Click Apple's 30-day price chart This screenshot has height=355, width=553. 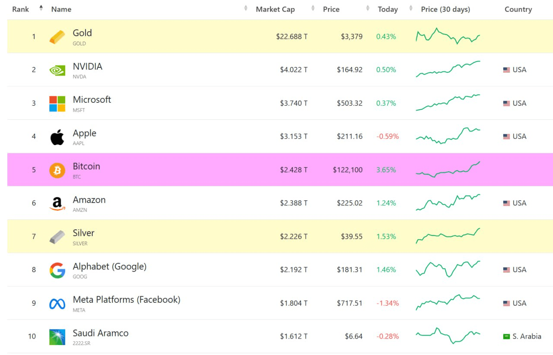pyautogui.click(x=448, y=136)
